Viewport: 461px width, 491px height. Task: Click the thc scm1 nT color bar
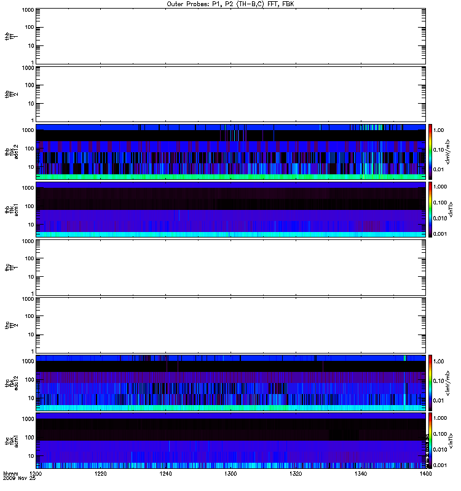pos(430,441)
